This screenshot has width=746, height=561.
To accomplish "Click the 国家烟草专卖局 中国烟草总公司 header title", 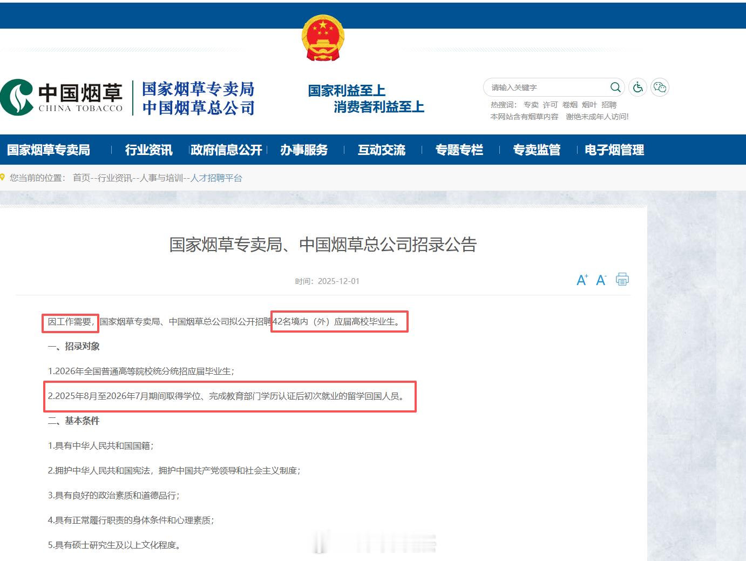I will (x=198, y=98).
